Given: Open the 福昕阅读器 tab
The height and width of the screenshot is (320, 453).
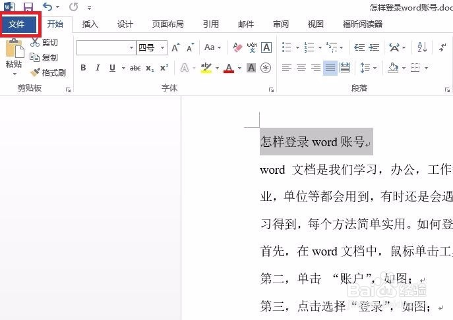Looking at the screenshot, I should click(x=363, y=24).
